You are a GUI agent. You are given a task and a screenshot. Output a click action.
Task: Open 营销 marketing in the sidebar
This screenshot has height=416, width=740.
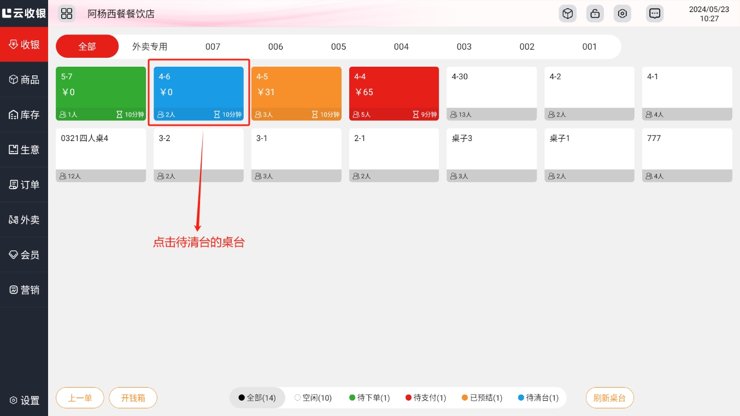click(x=24, y=290)
